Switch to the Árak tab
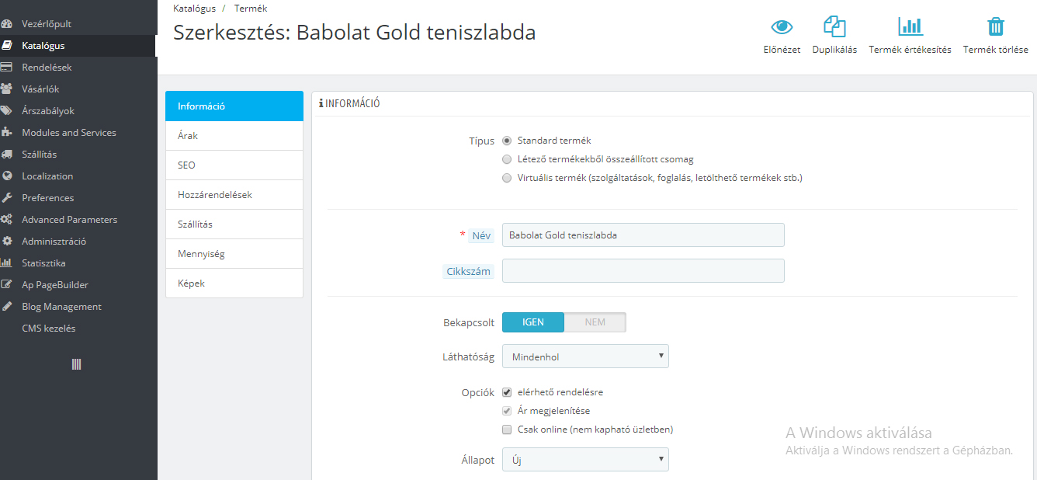The width and height of the screenshot is (1037, 480). [234, 136]
